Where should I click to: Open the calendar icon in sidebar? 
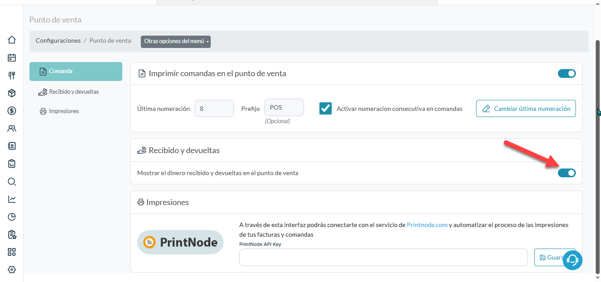click(12, 58)
